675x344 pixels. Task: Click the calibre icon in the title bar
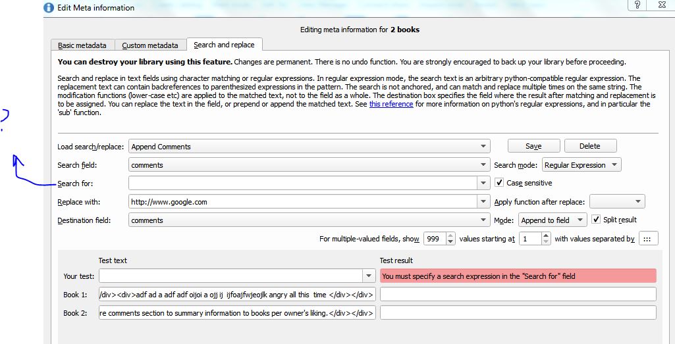(x=49, y=8)
